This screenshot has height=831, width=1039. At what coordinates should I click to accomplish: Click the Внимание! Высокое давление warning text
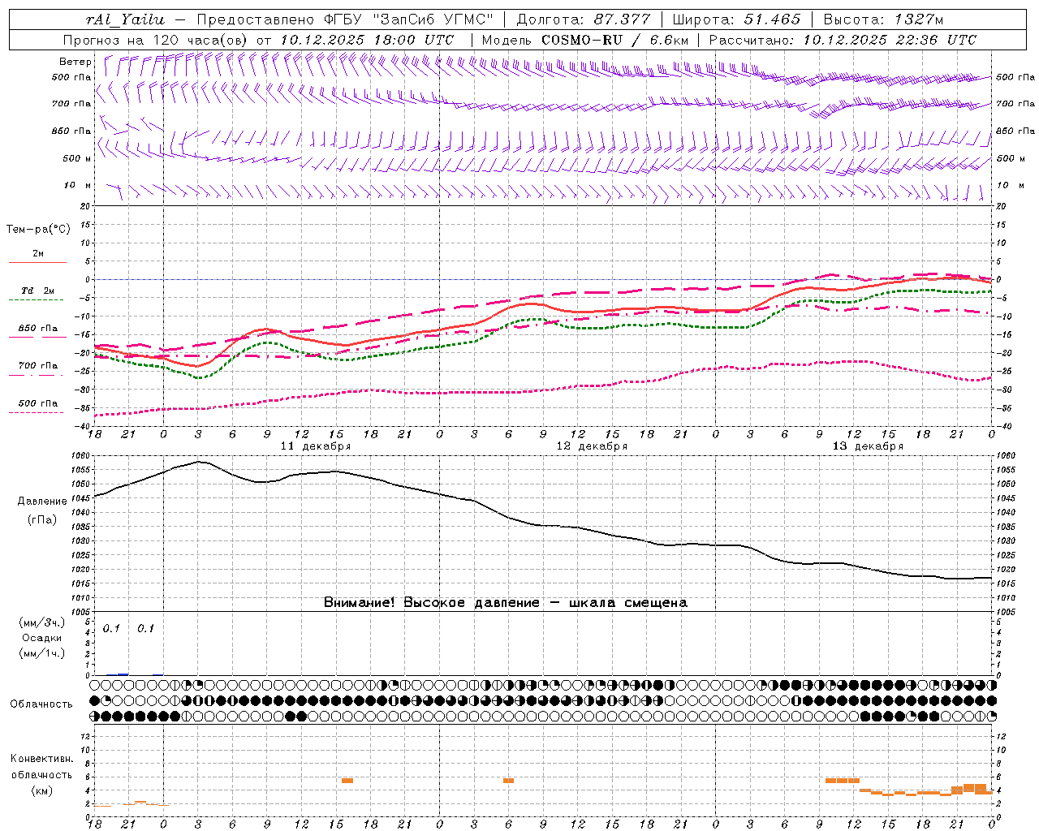506,603
